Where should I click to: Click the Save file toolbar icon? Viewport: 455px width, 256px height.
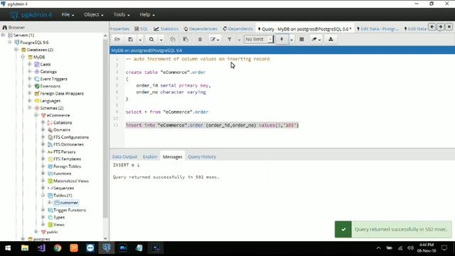[x=131, y=39]
